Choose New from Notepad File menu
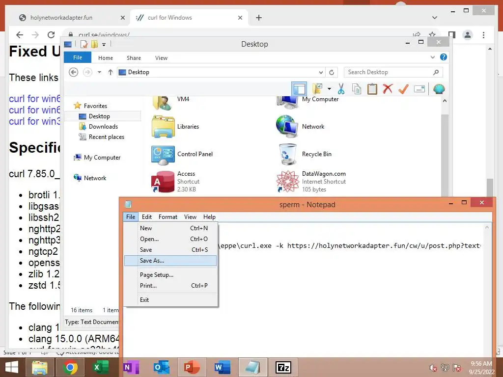Image resolution: width=503 pixels, height=377 pixels. click(x=170, y=228)
